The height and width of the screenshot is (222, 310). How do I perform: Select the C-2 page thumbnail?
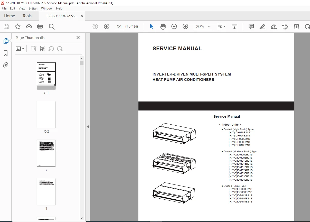click(46, 114)
